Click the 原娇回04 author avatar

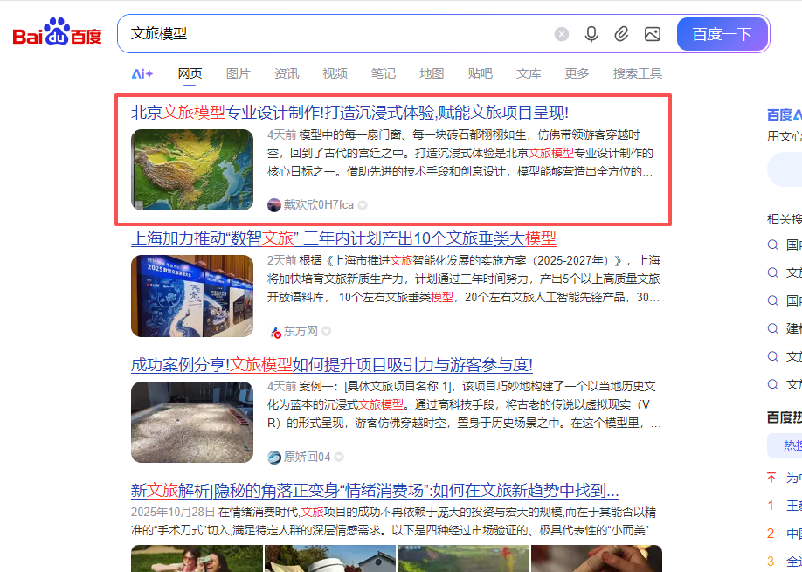click(x=274, y=457)
